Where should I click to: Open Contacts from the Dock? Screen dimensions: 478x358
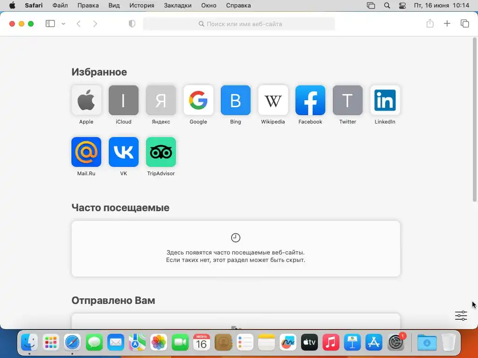pyautogui.click(x=224, y=343)
